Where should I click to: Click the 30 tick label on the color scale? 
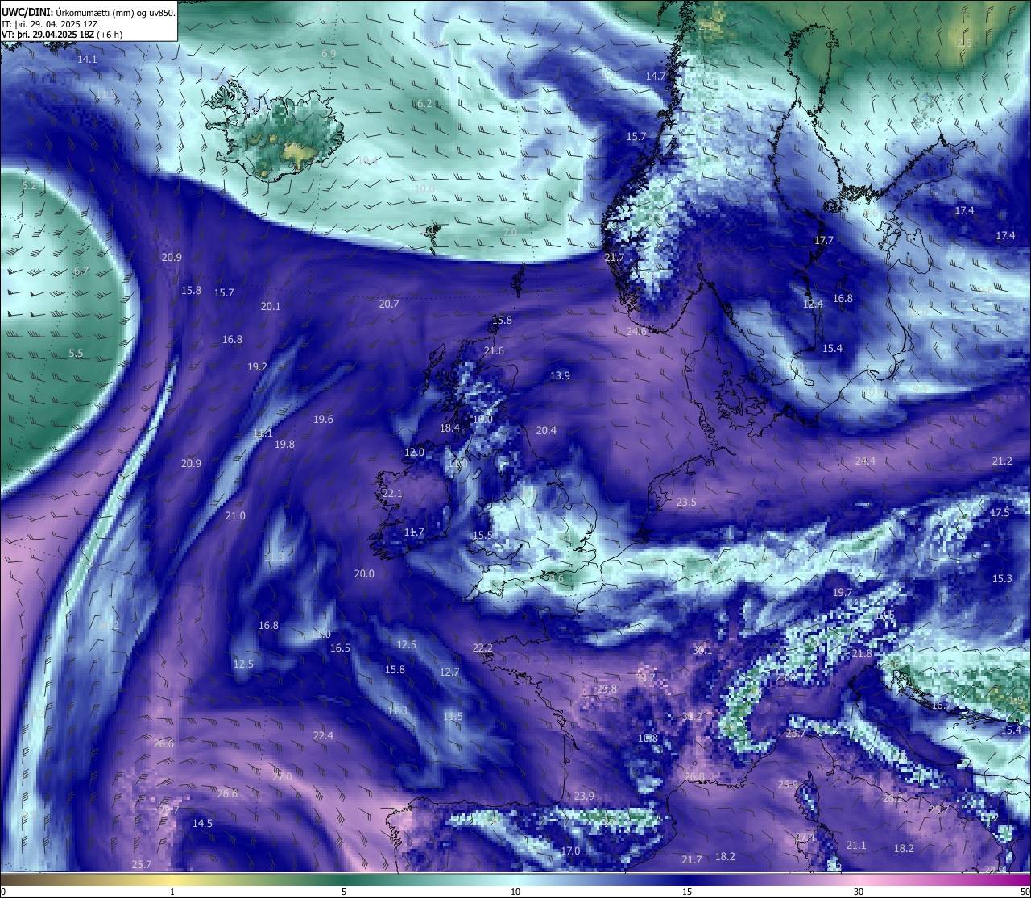(x=859, y=891)
